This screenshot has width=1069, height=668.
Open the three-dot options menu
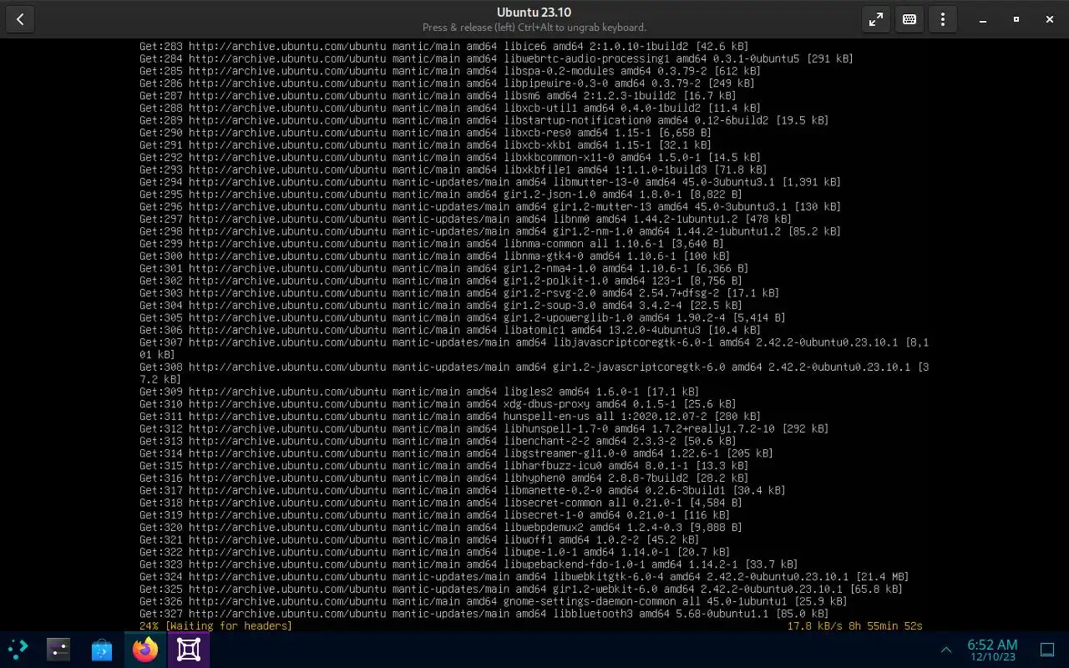(x=943, y=19)
